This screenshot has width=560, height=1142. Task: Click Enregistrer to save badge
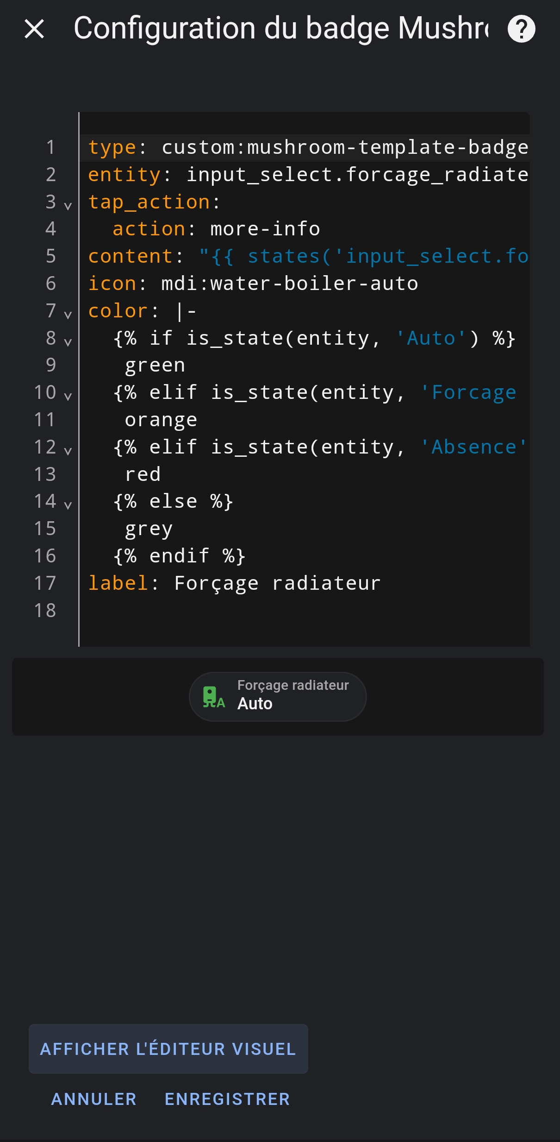tap(227, 1099)
